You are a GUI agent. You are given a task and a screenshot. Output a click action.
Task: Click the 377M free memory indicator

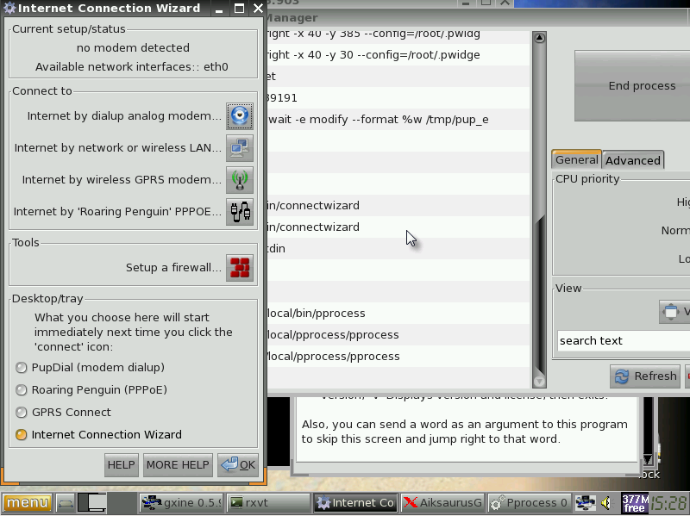pyautogui.click(x=635, y=503)
